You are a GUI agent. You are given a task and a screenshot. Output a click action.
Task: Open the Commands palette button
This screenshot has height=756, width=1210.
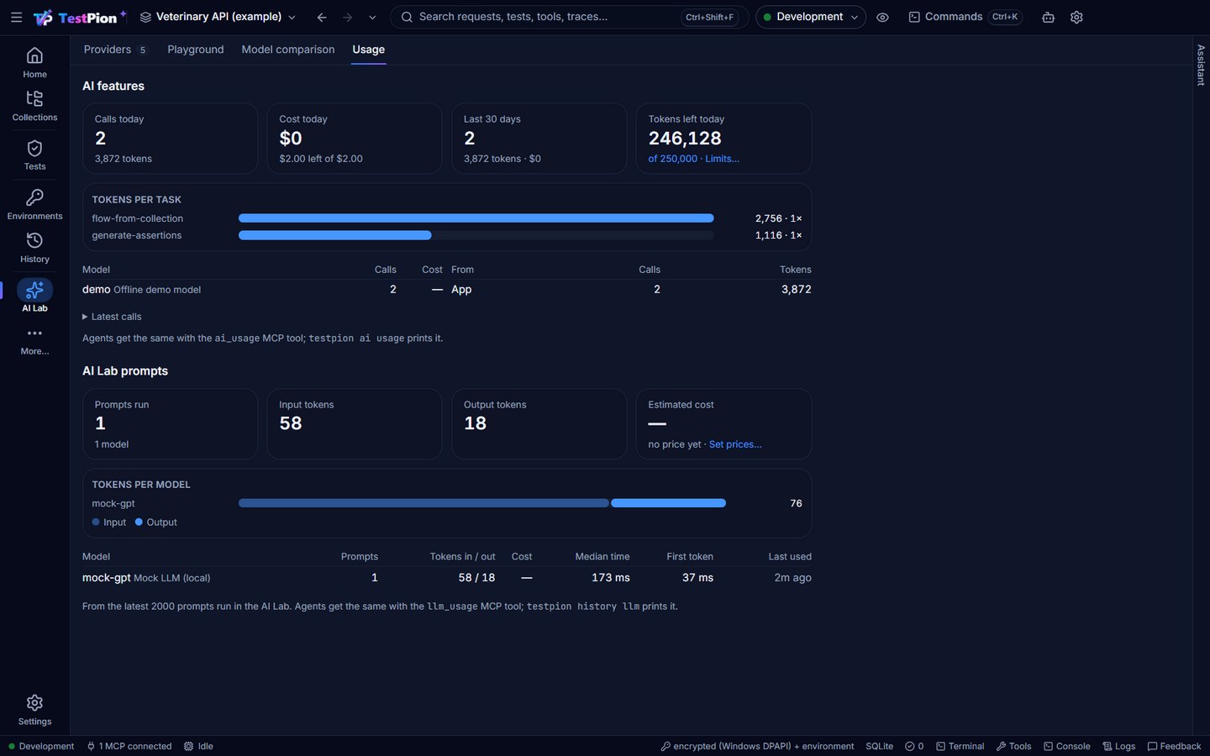965,17
